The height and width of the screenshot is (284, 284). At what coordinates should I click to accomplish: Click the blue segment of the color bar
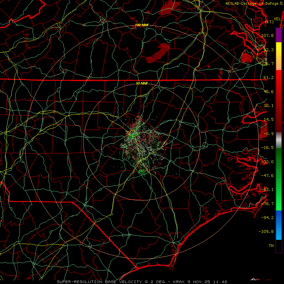coord(279,225)
